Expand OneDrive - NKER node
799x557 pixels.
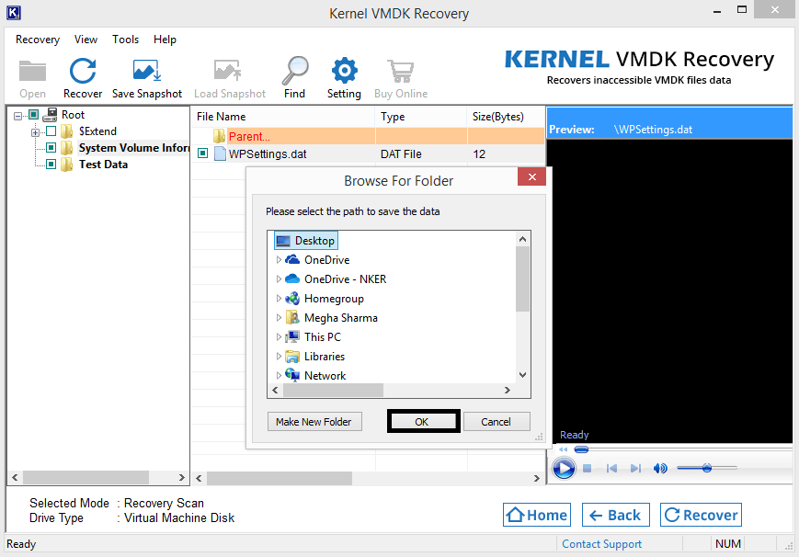click(x=279, y=279)
